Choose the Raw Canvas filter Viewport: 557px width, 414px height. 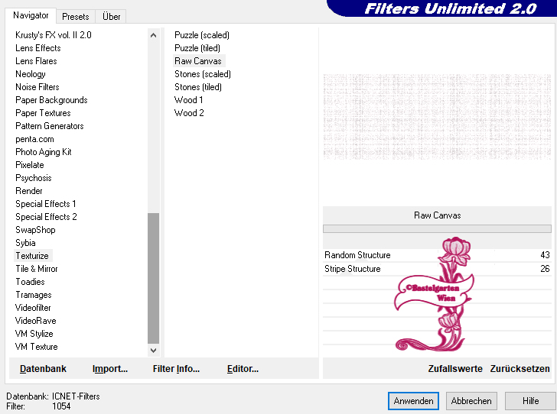tap(198, 61)
